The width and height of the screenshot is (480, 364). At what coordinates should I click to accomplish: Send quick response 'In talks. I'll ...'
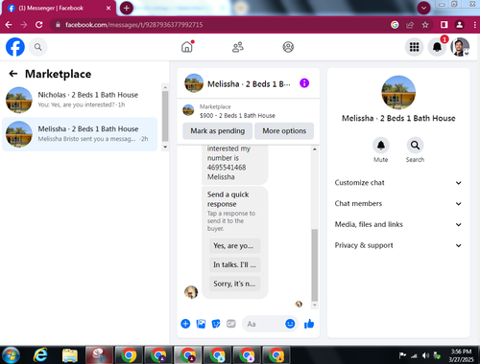tap(234, 264)
